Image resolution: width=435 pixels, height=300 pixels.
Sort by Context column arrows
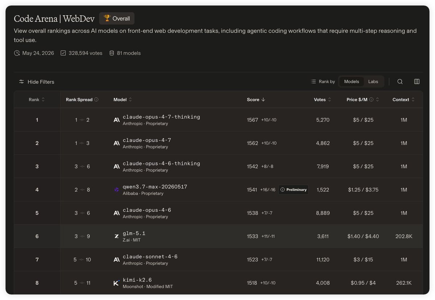click(413, 100)
